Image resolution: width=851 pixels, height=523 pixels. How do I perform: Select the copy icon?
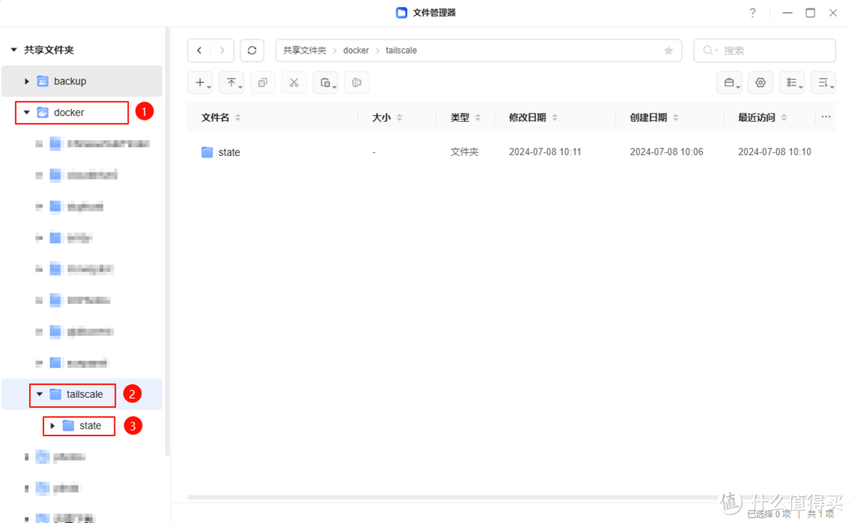[x=262, y=82]
